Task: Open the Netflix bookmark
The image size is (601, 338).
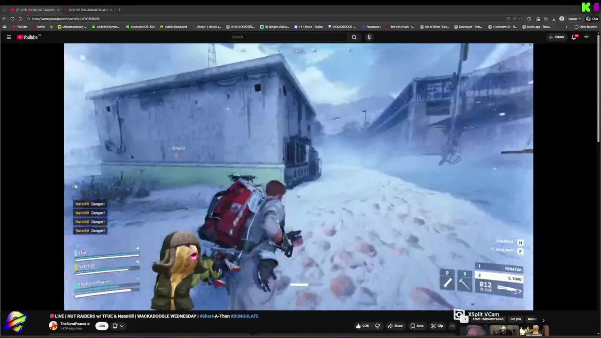Action: pos(39,27)
